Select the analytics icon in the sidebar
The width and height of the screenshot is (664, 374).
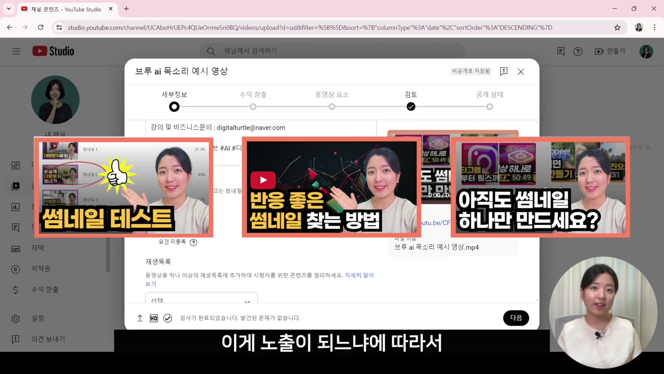click(16, 207)
